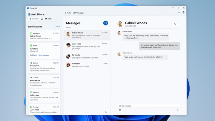Expand the call options dropdown
The image size is (215, 121).
coord(176,24)
